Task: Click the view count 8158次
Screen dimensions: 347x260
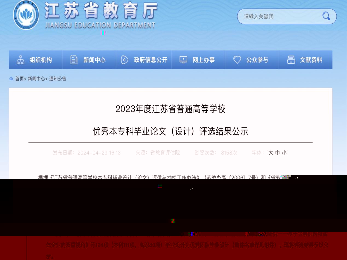Action: click(x=229, y=153)
